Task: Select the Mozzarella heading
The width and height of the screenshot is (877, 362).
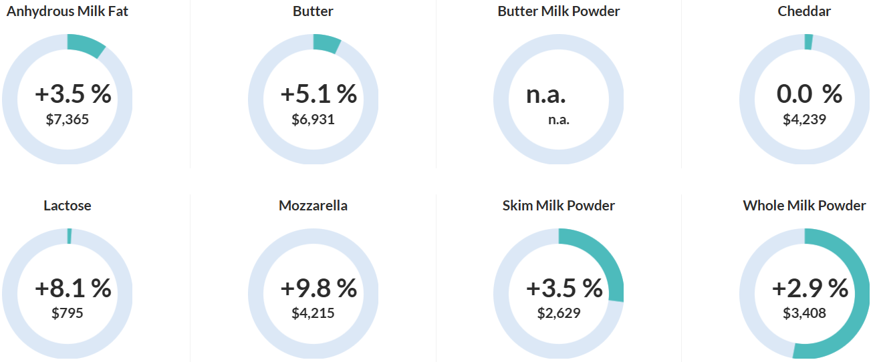Action: click(x=313, y=206)
